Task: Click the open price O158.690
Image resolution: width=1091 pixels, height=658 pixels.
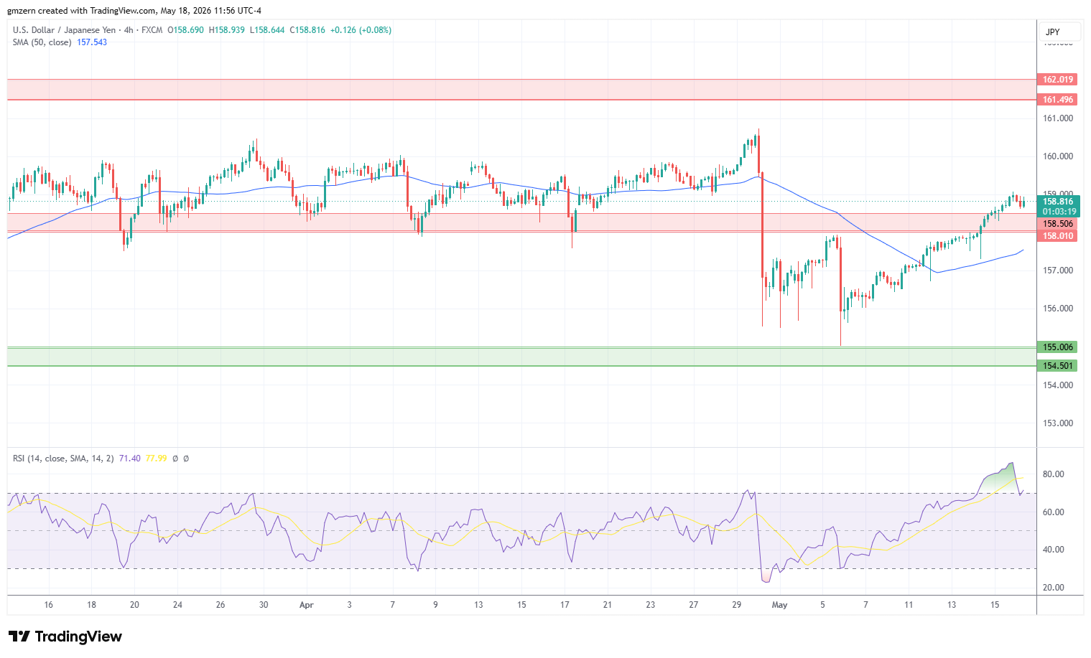Action: pos(186,30)
